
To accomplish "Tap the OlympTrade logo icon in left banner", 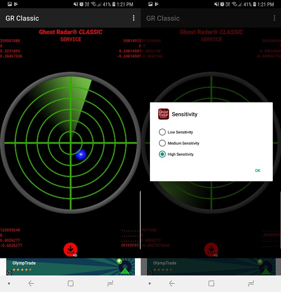I will click(x=125, y=267).
